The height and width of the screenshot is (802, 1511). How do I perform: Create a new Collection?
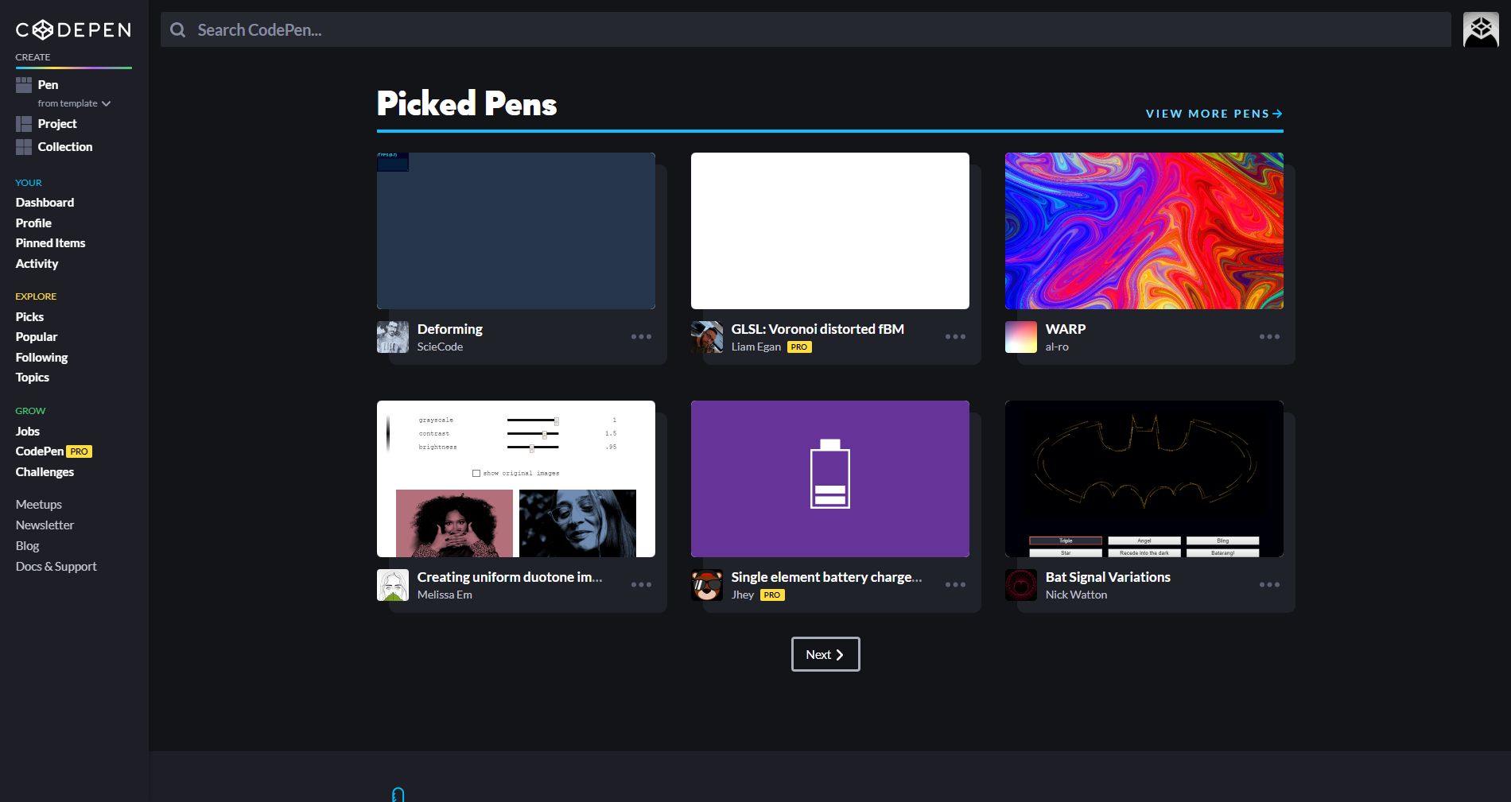[65, 147]
